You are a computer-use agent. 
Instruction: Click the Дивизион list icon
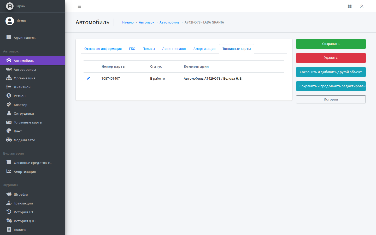[9, 87]
